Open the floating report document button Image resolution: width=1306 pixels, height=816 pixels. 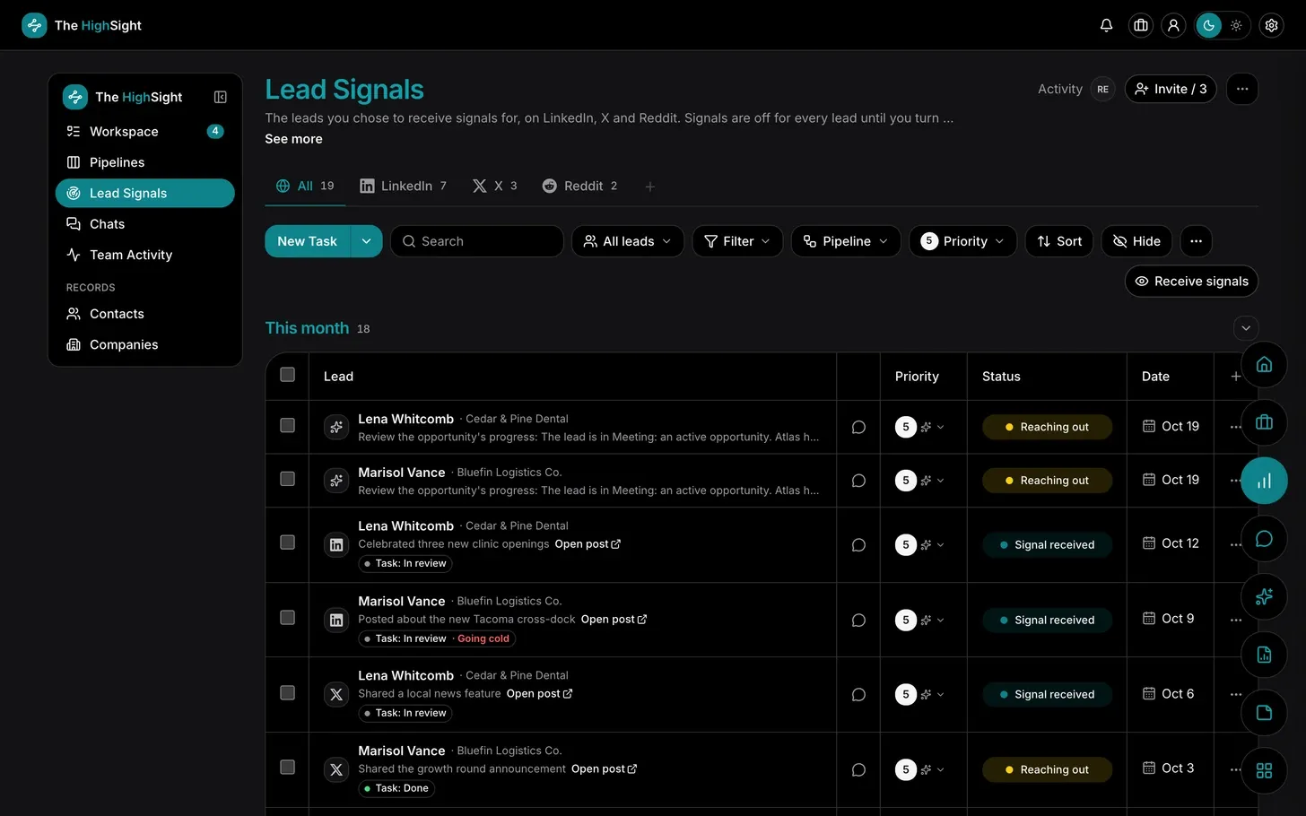pyautogui.click(x=1264, y=655)
